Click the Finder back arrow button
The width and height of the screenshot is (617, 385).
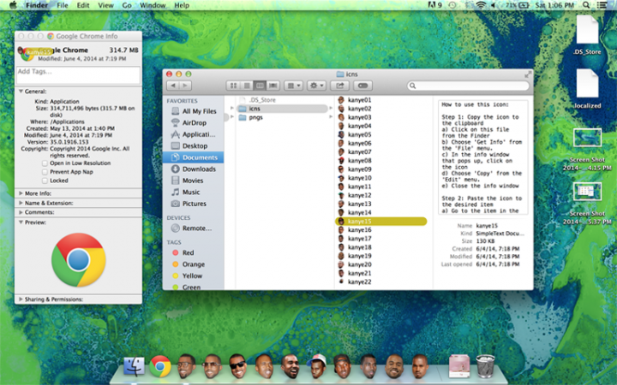point(175,86)
